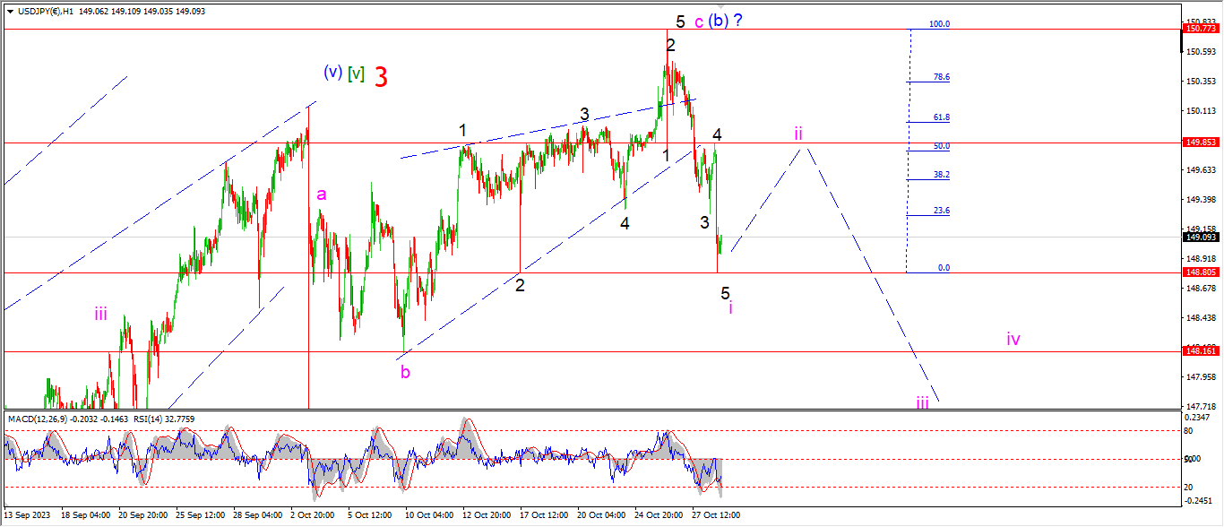Select the Fibonacci 23.6 level label

tap(941, 211)
